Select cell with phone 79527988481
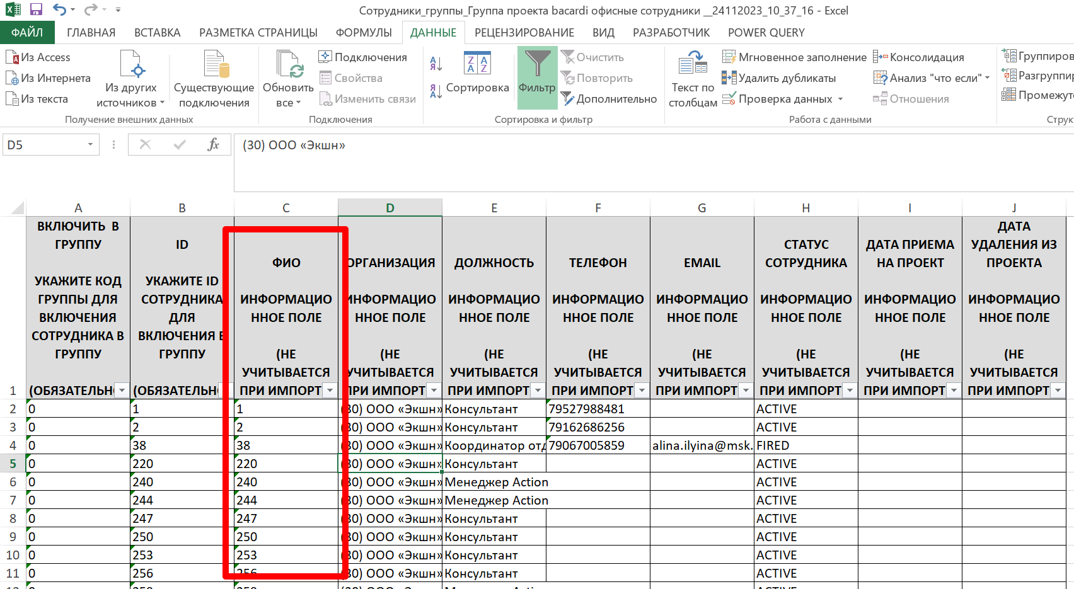 pyautogui.click(x=598, y=409)
